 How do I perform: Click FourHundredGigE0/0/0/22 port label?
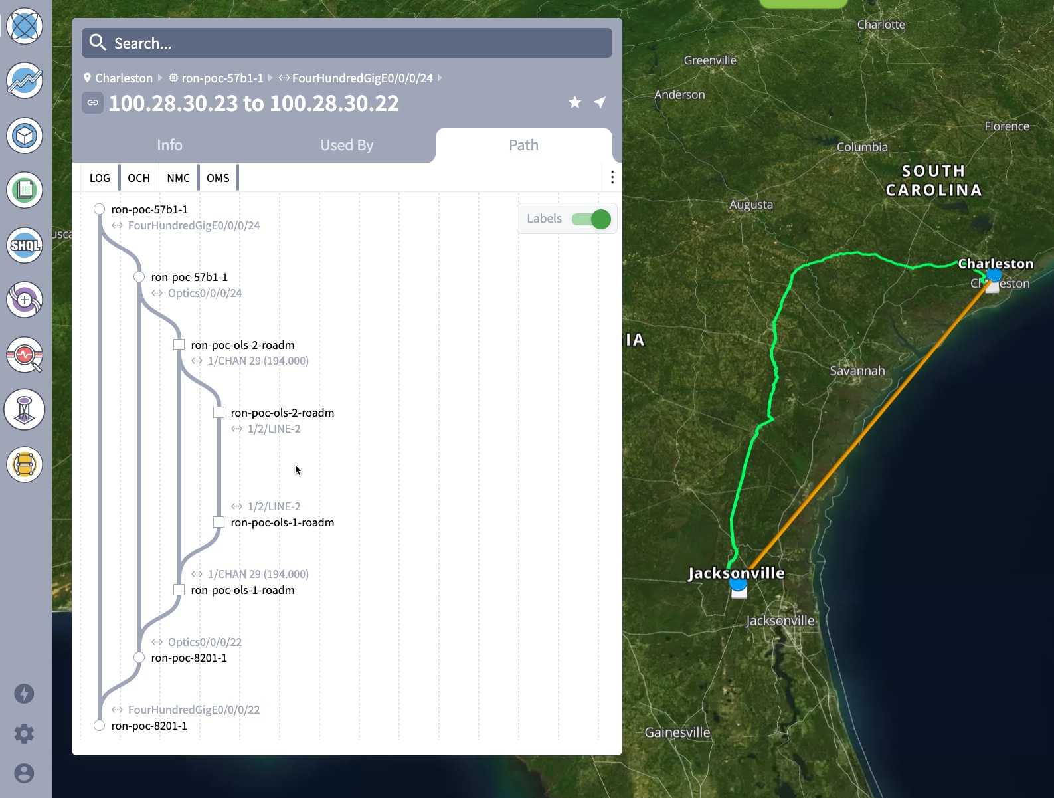[x=194, y=710]
